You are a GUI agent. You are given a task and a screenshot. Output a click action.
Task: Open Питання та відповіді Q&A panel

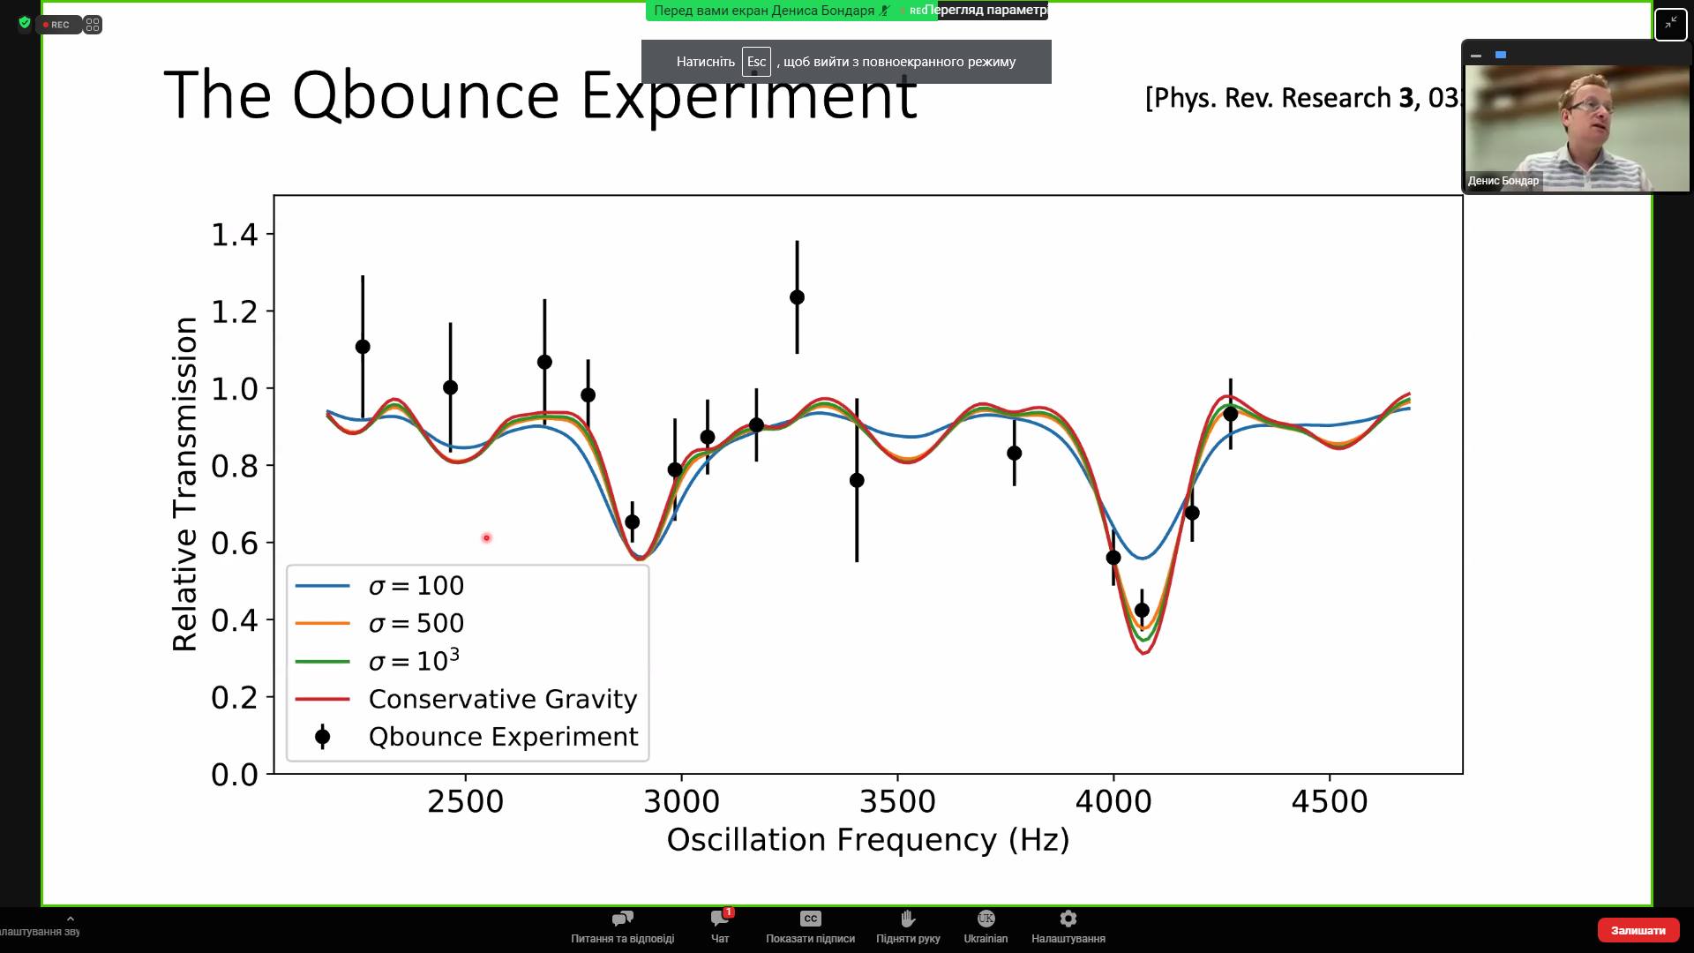pos(622,927)
